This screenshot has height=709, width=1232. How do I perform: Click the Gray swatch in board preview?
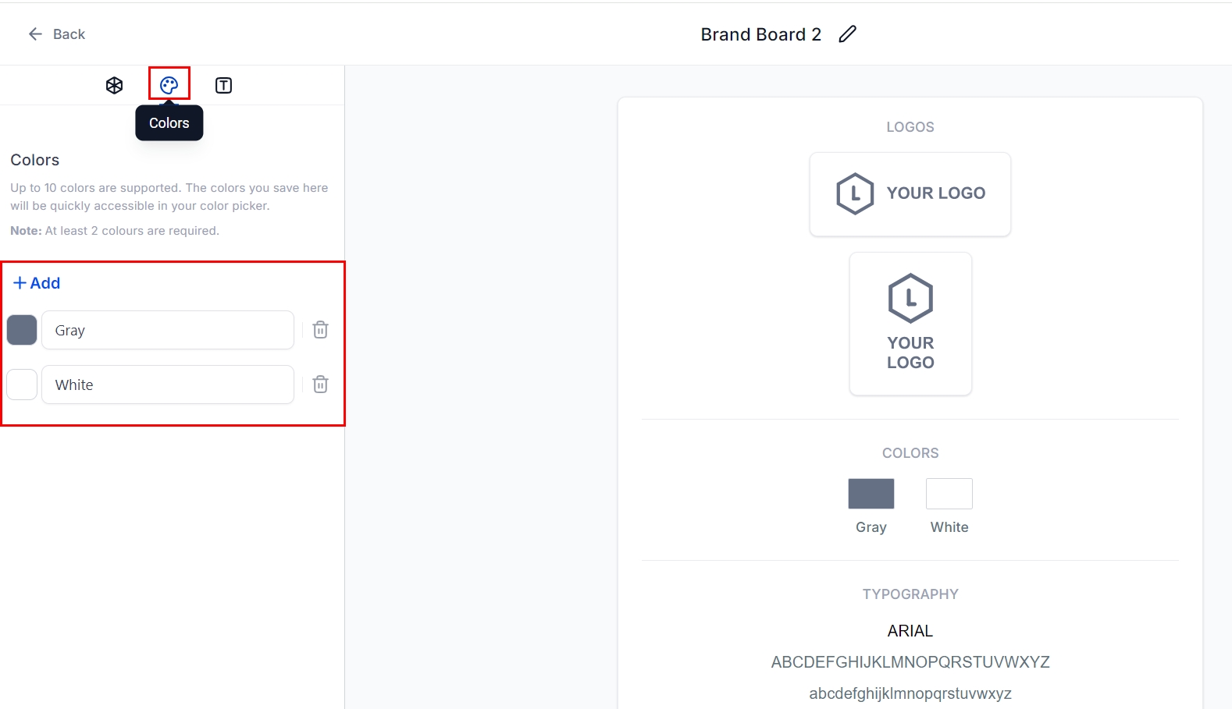871,494
